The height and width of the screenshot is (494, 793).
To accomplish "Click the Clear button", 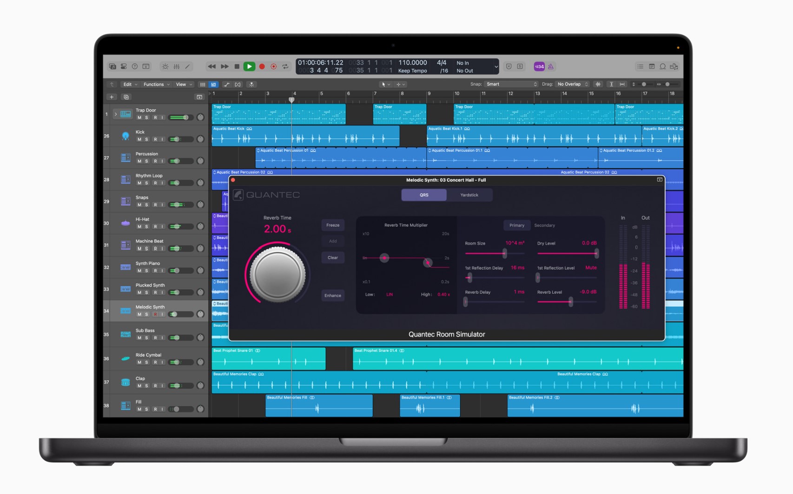I will click(333, 258).
